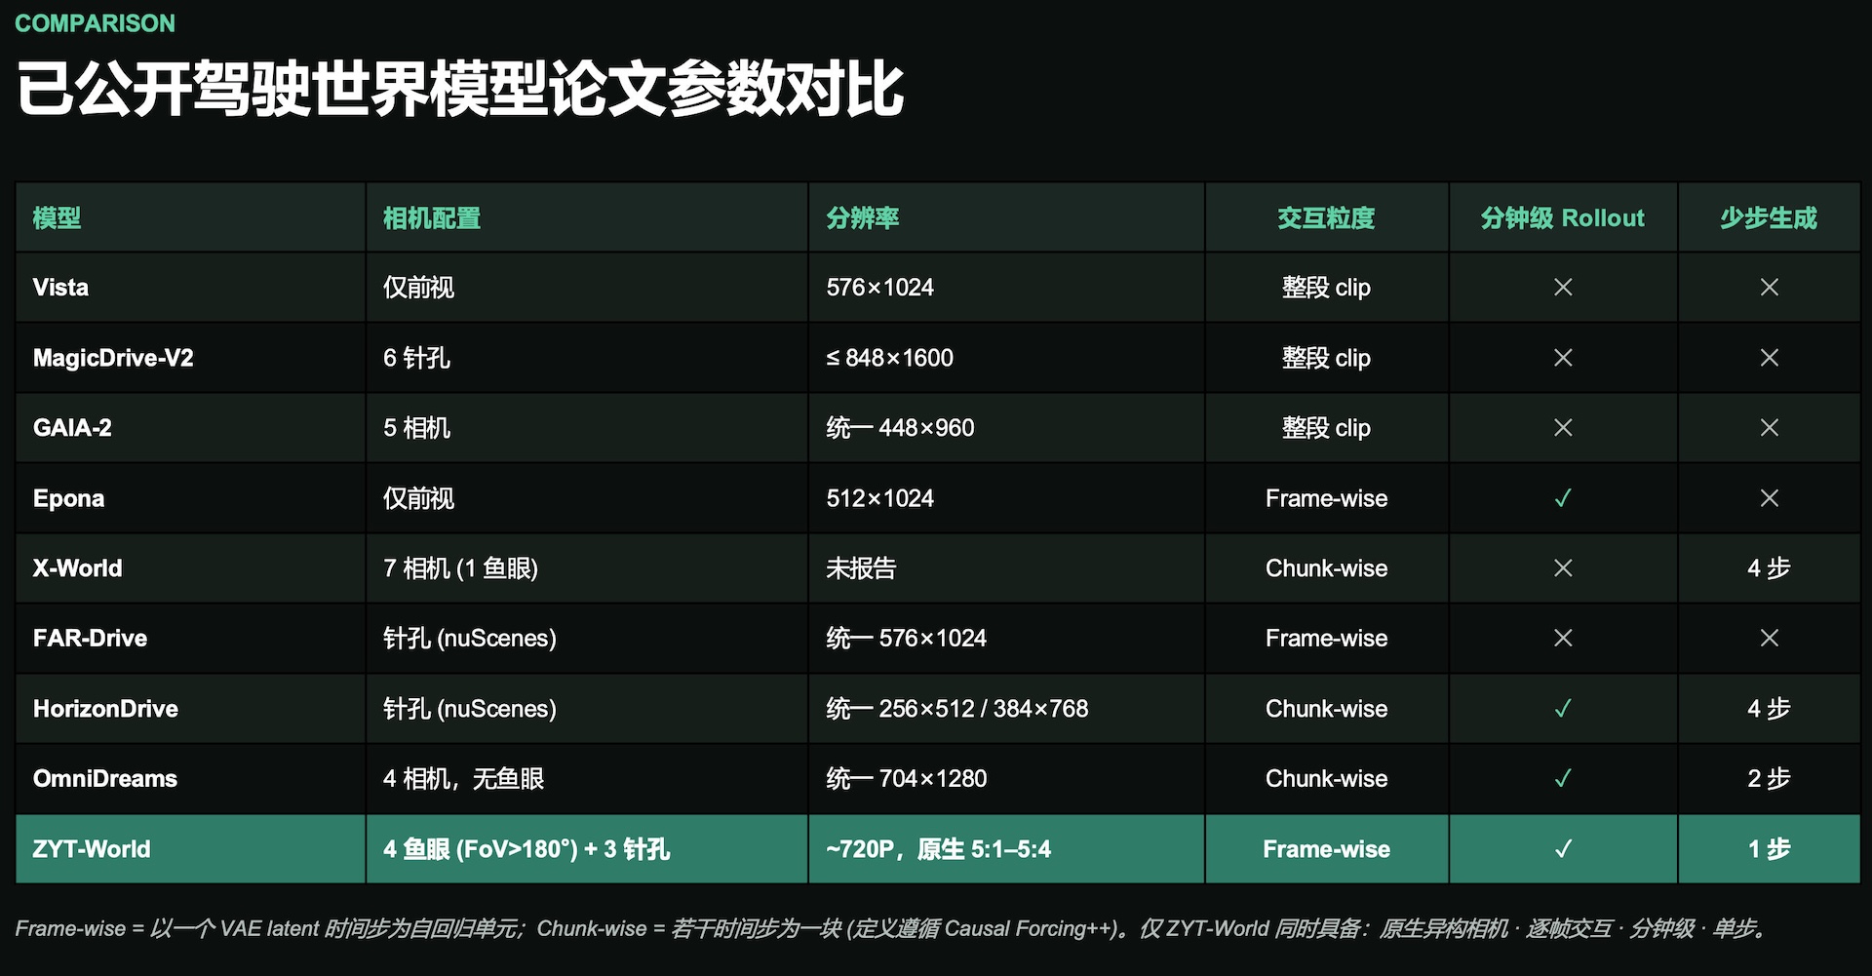This screenshot has width=1872, height=976.
Task: Click the 分钟级 Rollout column header
Action: coord(1562,218)
